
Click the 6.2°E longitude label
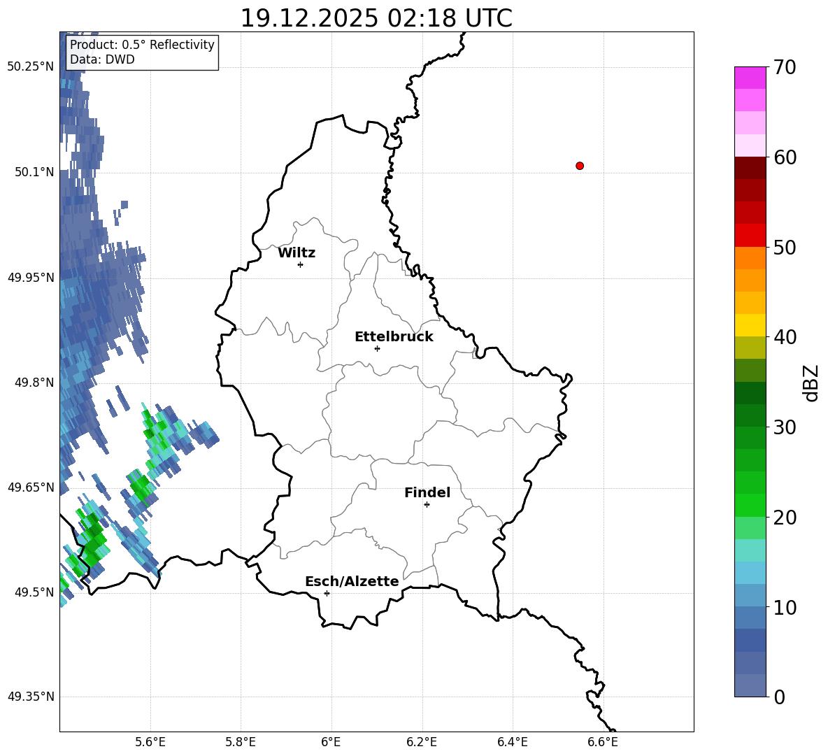click(422, 742)
